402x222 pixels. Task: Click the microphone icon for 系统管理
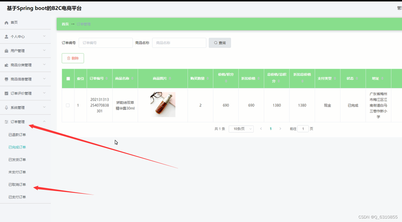(x=6, y=108)
